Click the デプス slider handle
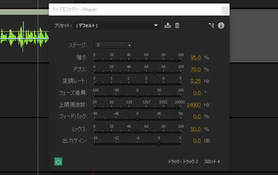278x175 pixels. (155, 72)
